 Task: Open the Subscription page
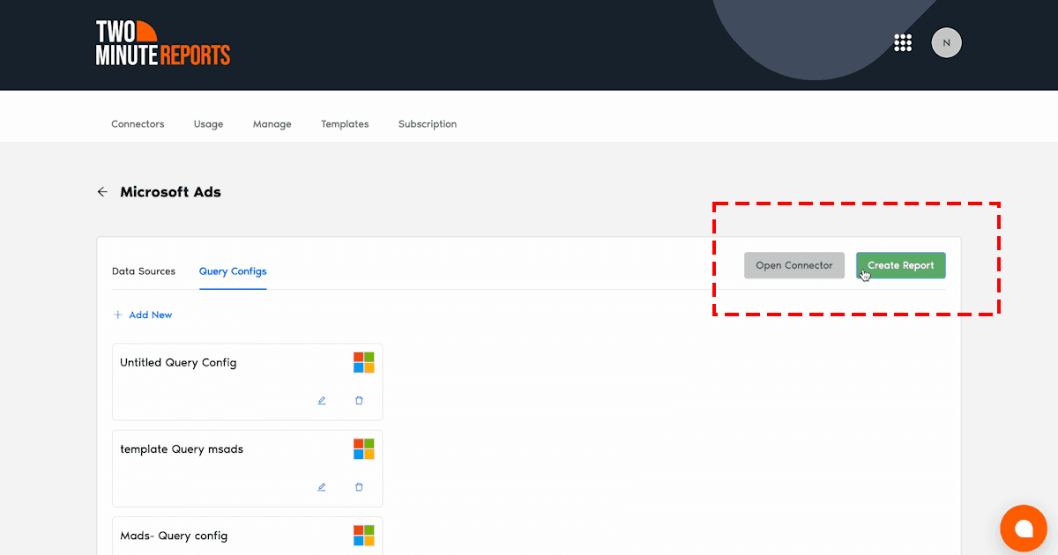(428, 124)
